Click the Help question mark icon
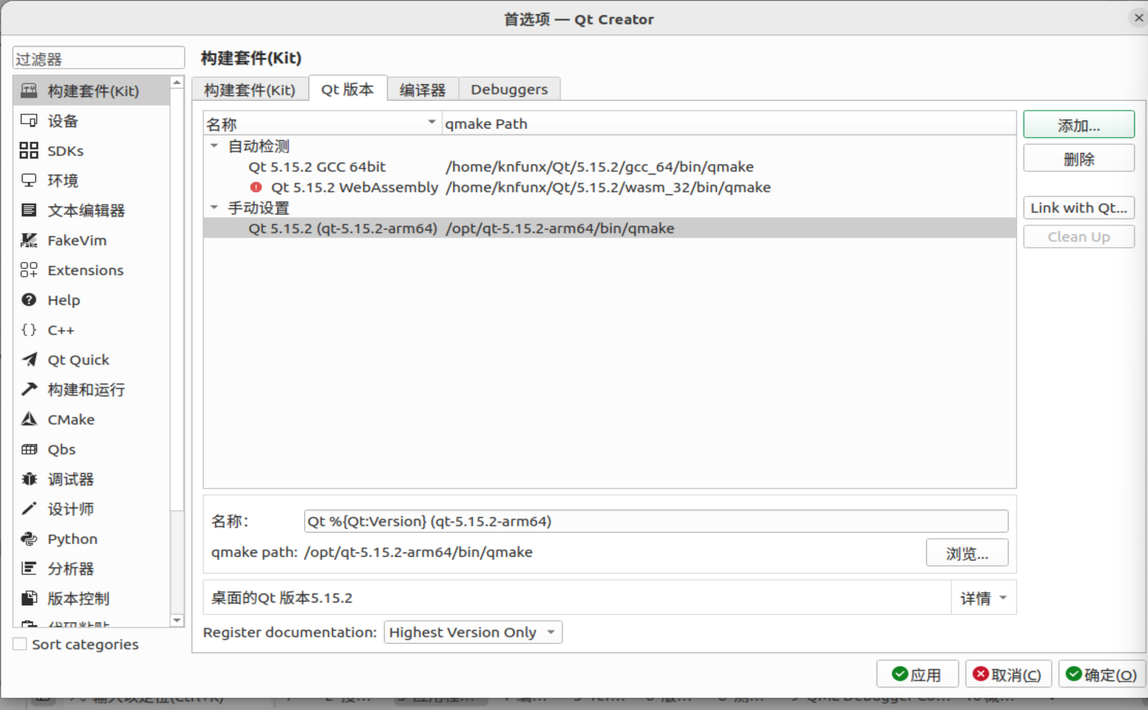 (x=29, y=300)
